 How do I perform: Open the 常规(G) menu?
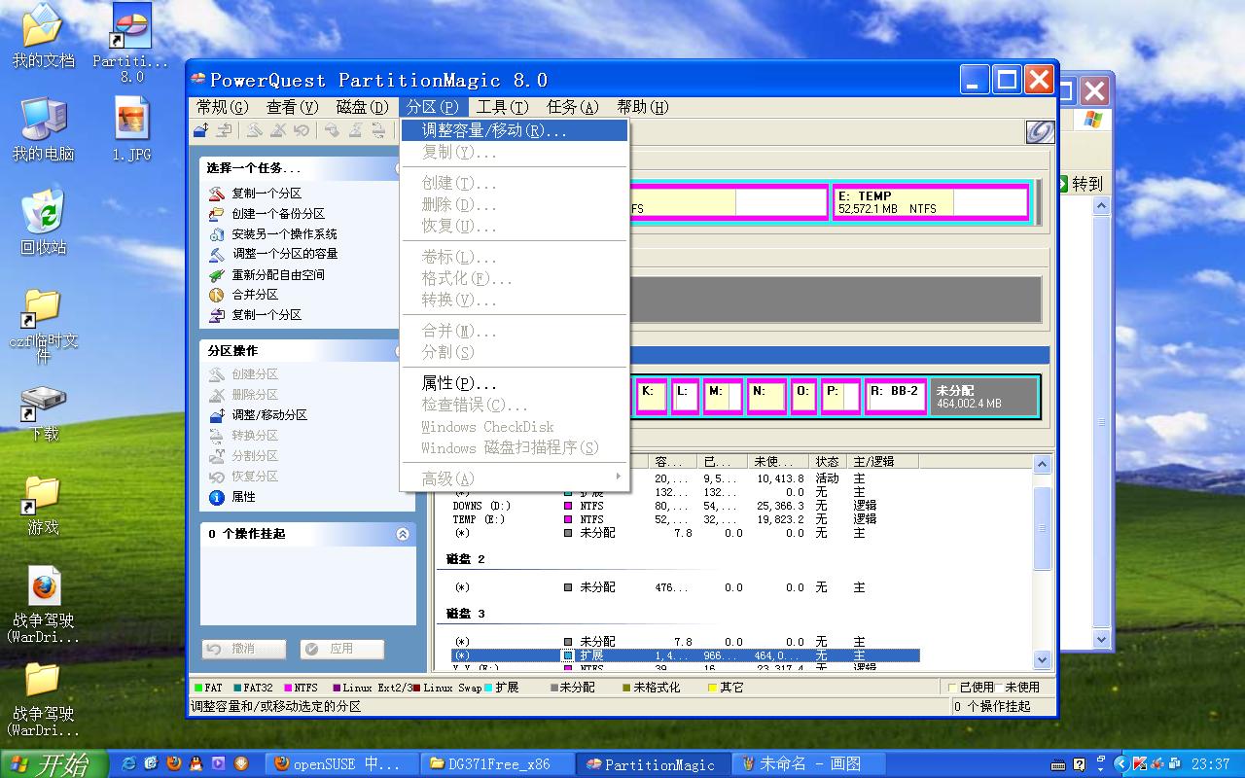coord(222,107)
